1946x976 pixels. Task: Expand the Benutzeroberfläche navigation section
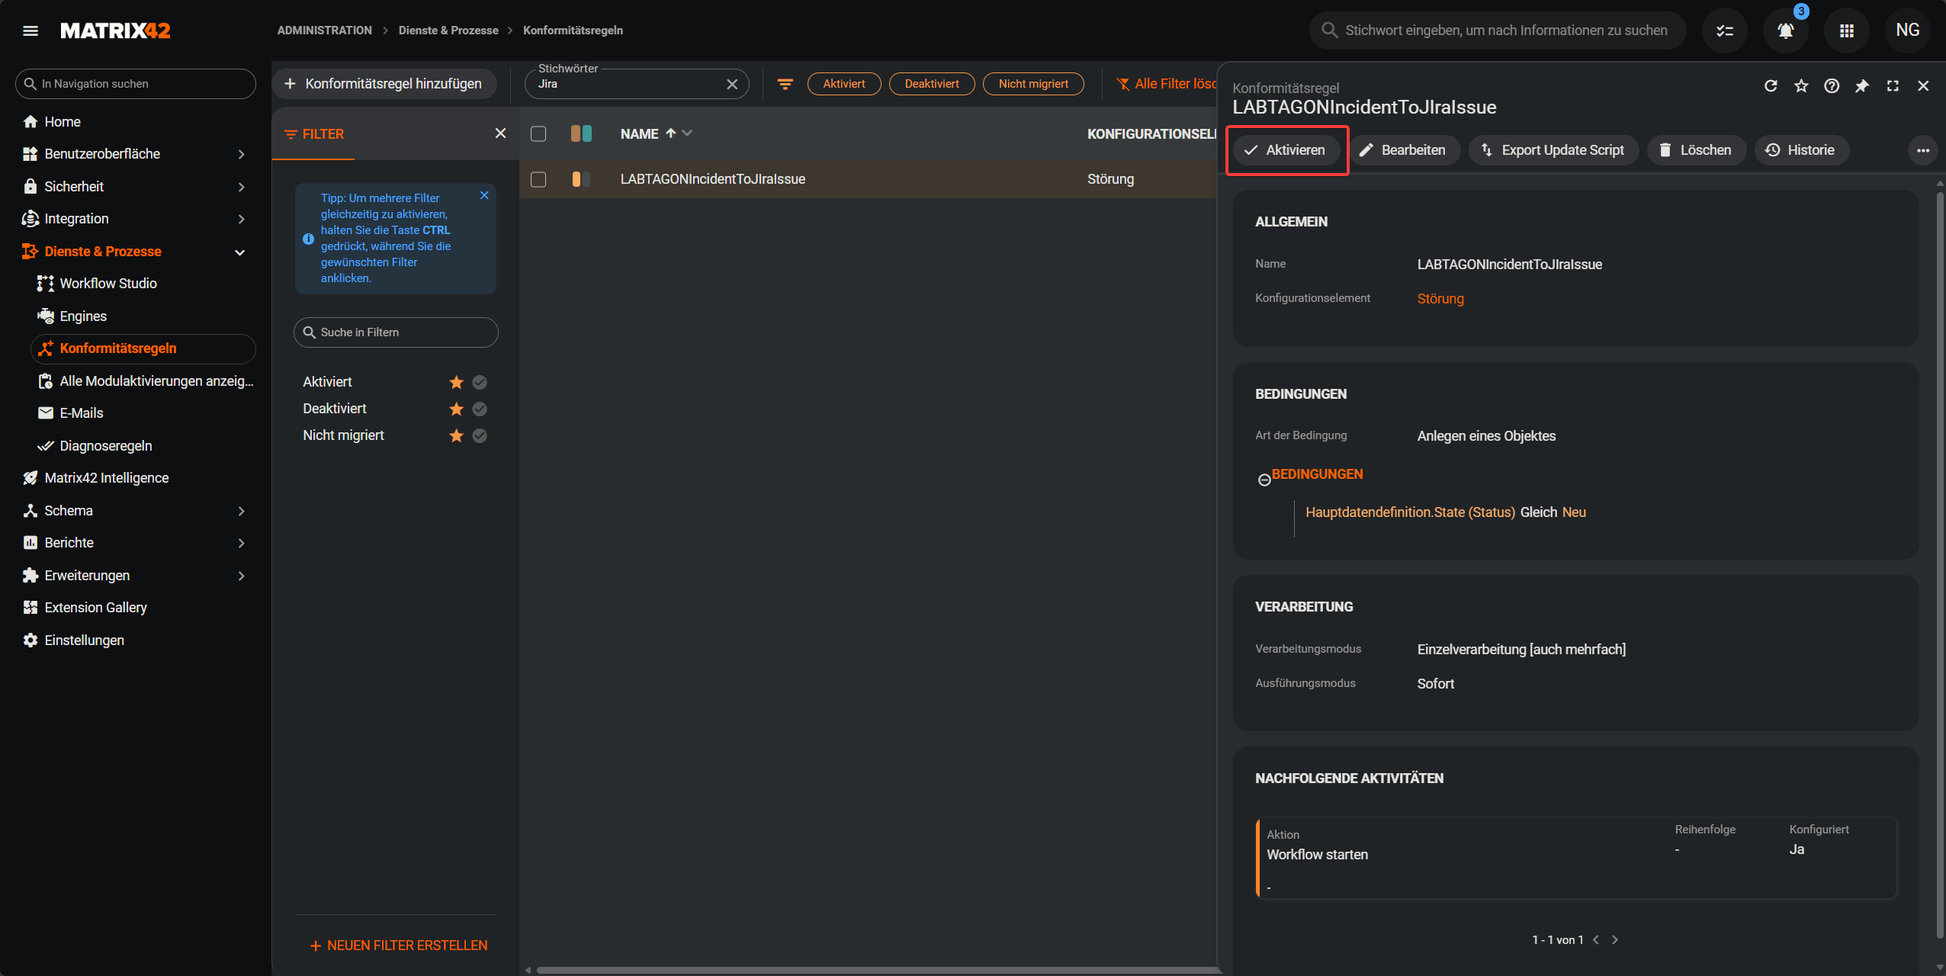coord(241,154)
